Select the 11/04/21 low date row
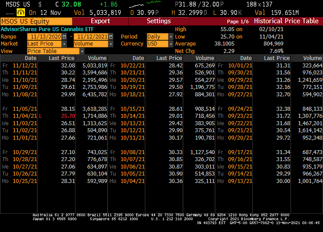The image size is (323, 232). pyautogui.click(x=25, y=116)
